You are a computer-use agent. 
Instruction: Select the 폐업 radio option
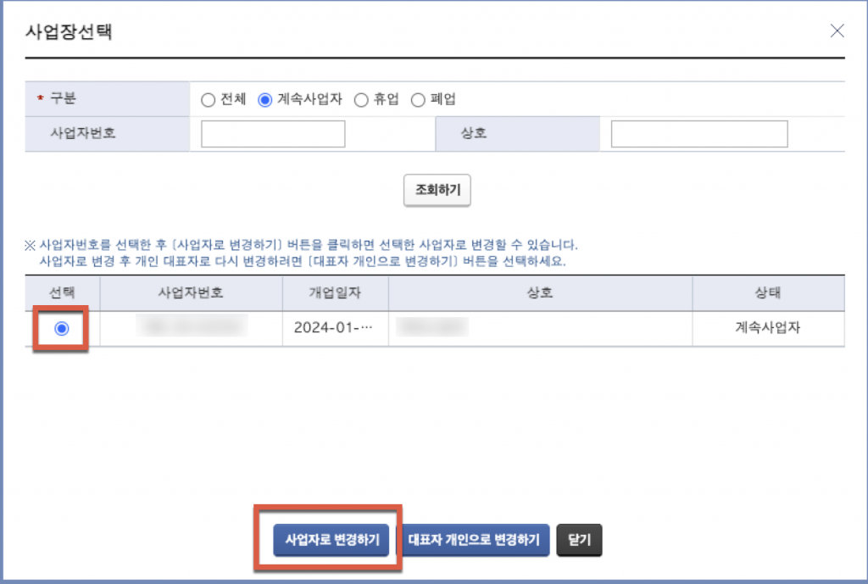pos(418,100)
